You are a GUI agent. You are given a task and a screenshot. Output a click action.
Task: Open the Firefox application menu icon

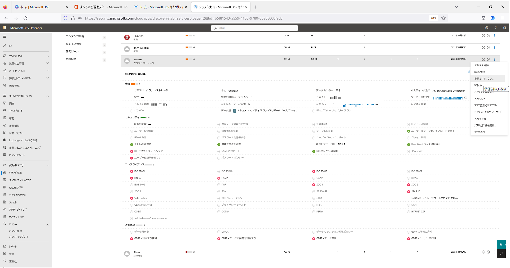point(502,18)
